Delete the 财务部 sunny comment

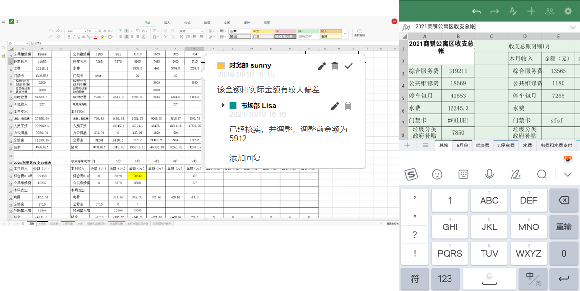point(335,66)
